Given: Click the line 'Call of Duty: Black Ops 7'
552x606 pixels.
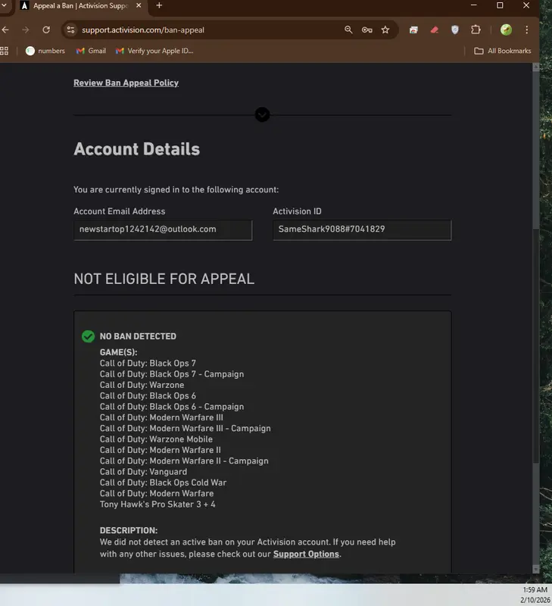Looking at the screenshot, I should pos(148,364).
